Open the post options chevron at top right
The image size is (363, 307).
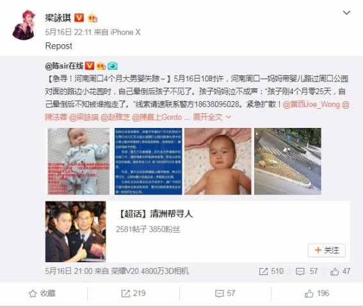[346, 13]
